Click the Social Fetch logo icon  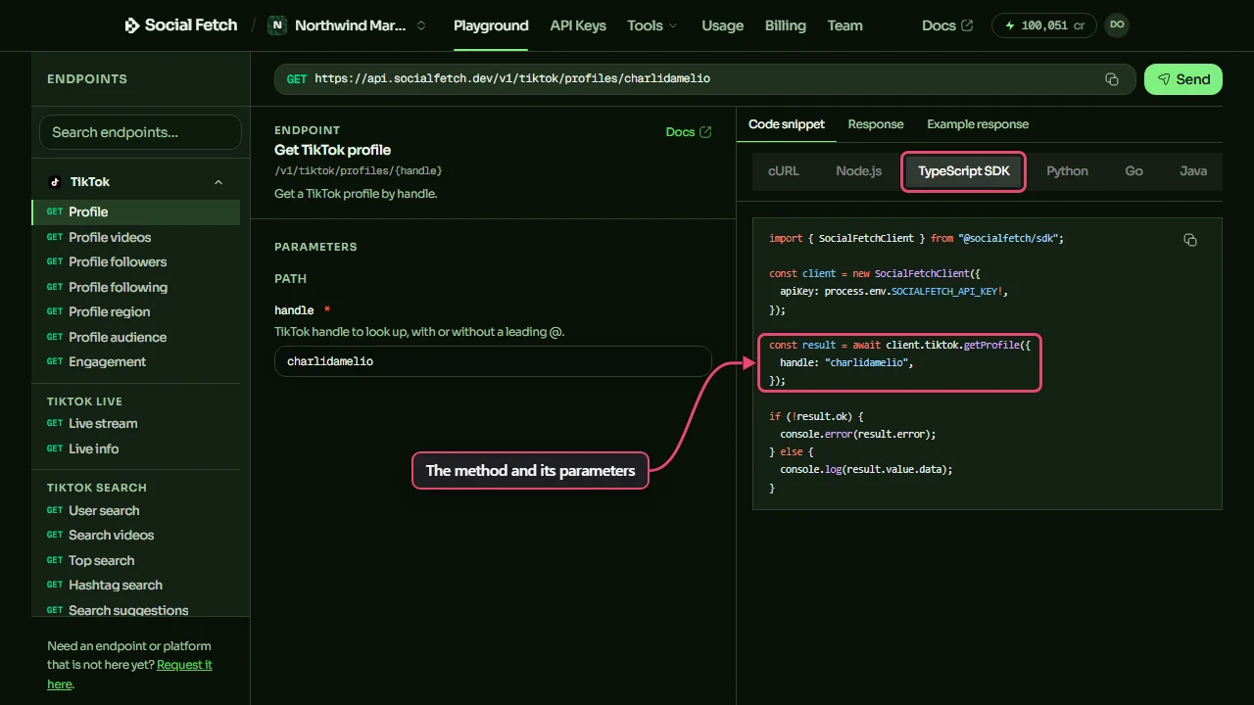[x=132, y=25]
